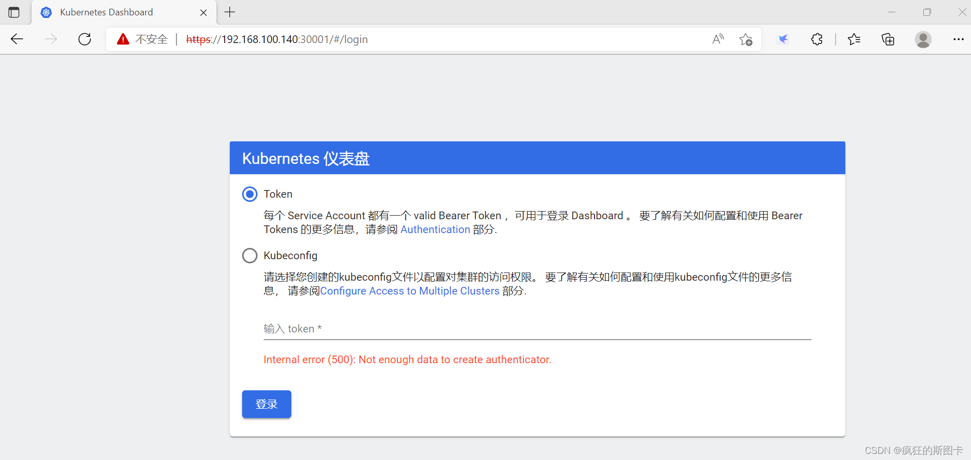Close the Kubernetes Dashboard tab
Viewport: 971px width, 460px height.
pos(204,12)
